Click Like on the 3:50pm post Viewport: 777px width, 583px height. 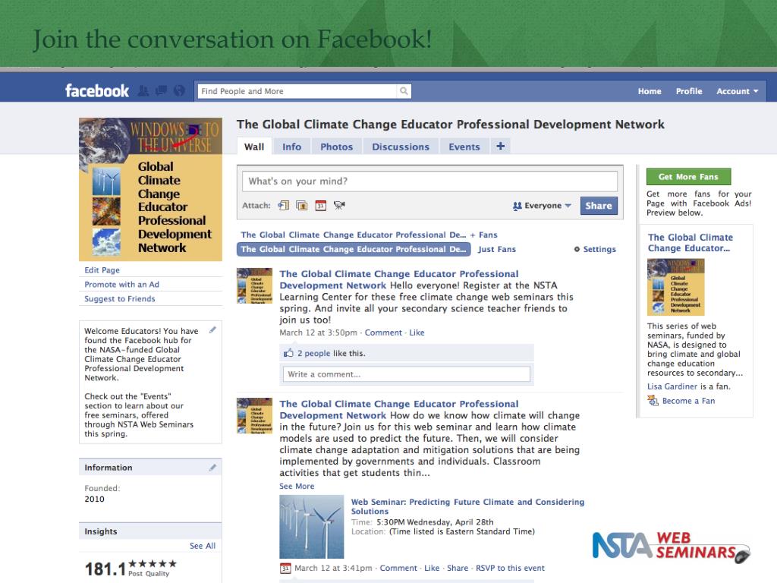point(417,332)
